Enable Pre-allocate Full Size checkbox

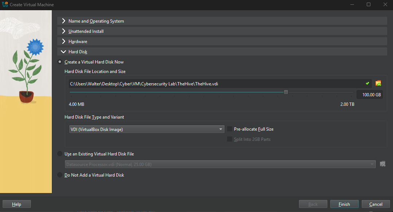(230, 129)
